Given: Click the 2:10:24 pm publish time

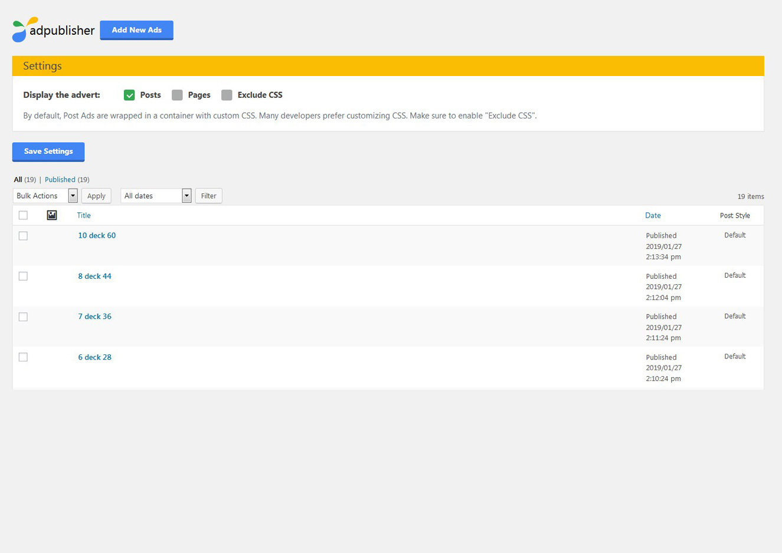Looking at the screenshot, I should pyautogui.click(x=663, y=378).
